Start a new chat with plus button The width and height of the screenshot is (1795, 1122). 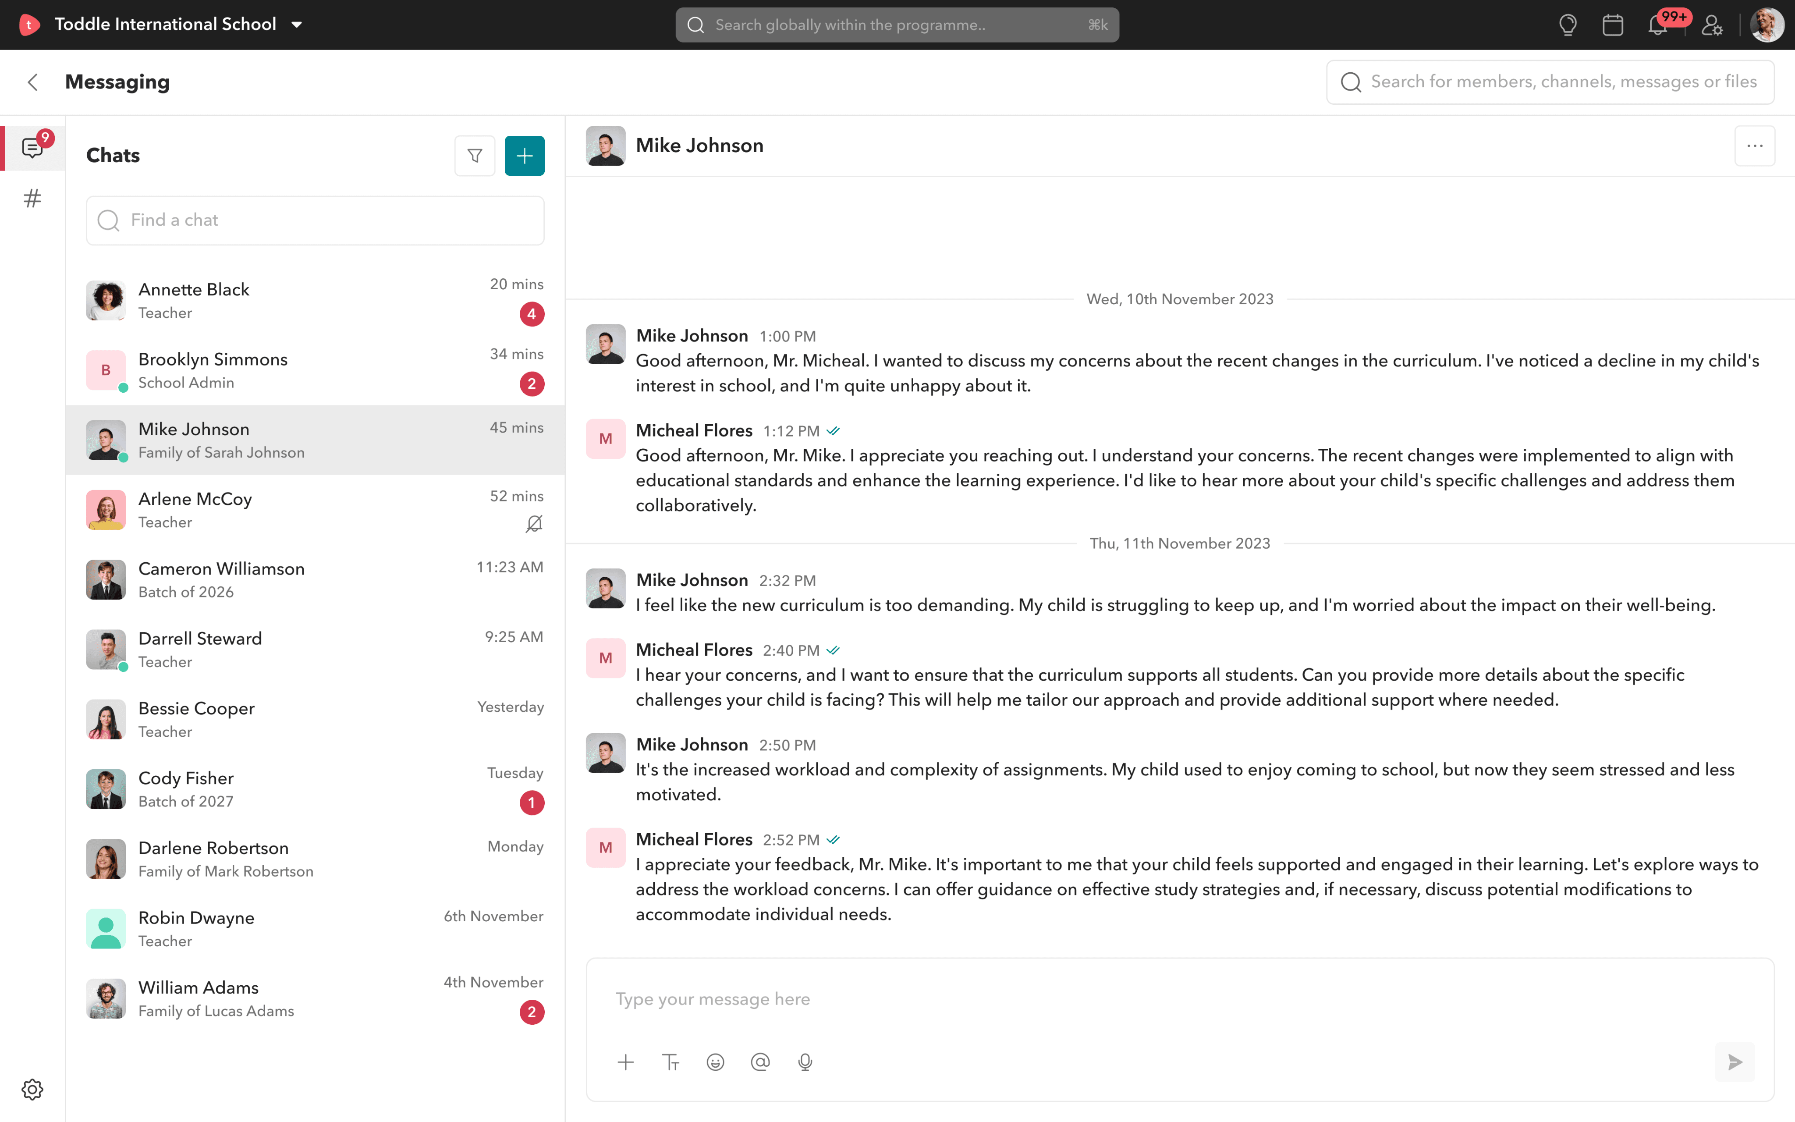tap(525, 156)
